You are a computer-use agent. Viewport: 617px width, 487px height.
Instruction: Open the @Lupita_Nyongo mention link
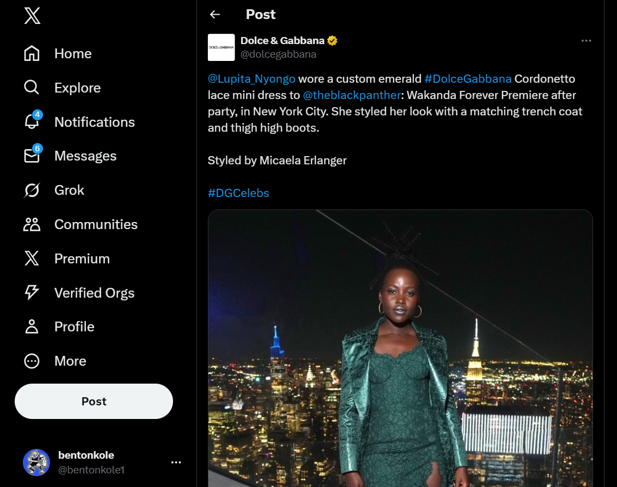point(251,79)
